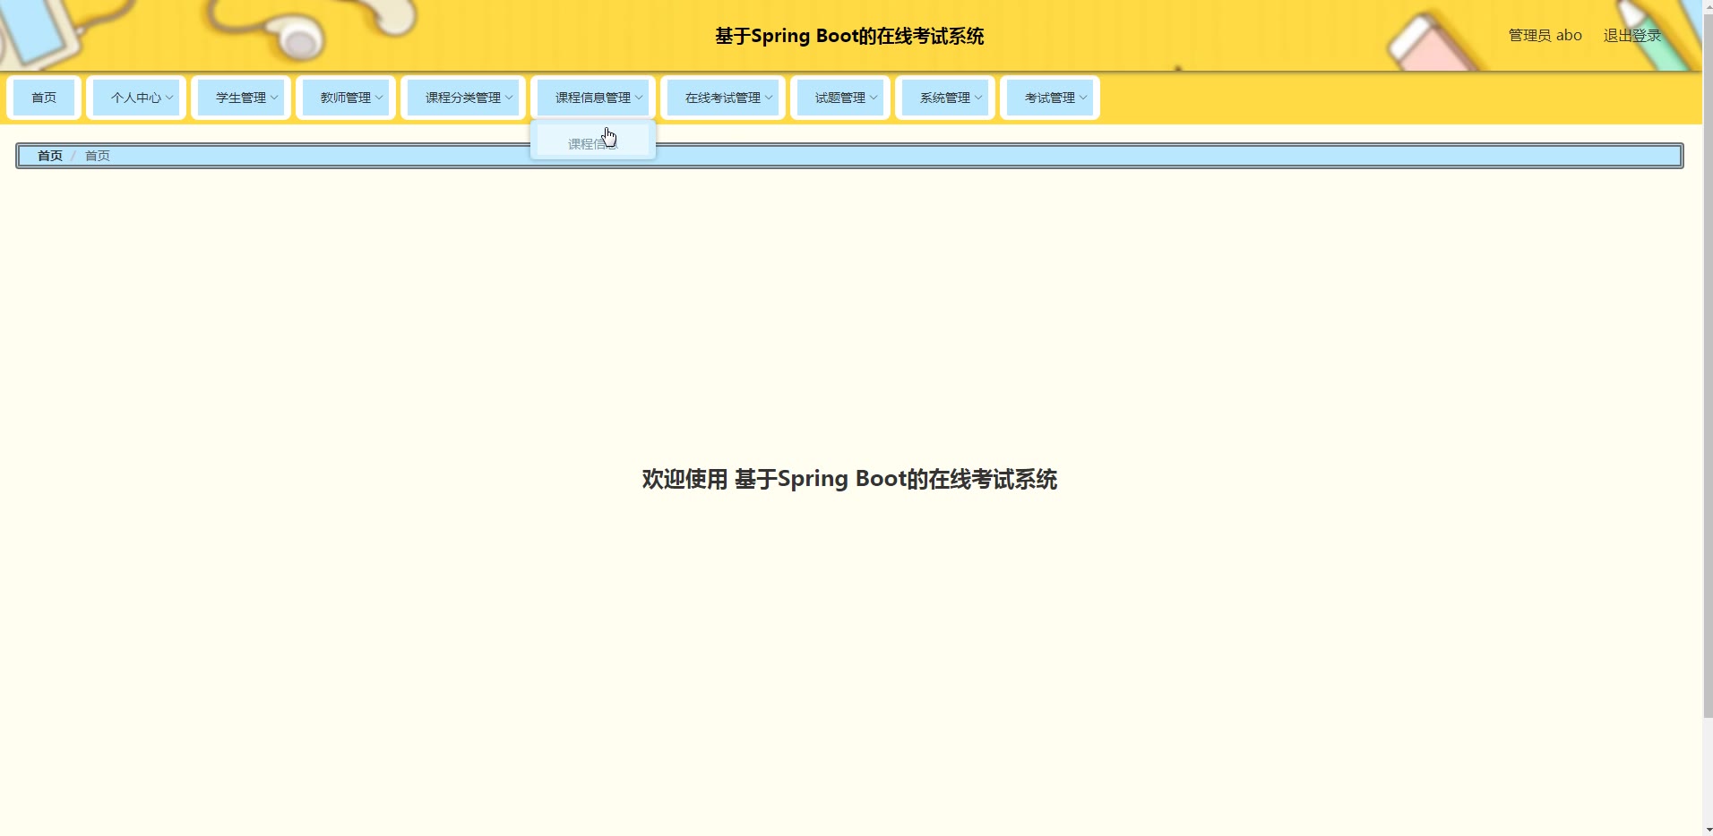The width and height of the screenshot is (1713, 836).
Task: Select 课程信息 in the open submenu
Action: pyautogui.click(x=593, y=143)
